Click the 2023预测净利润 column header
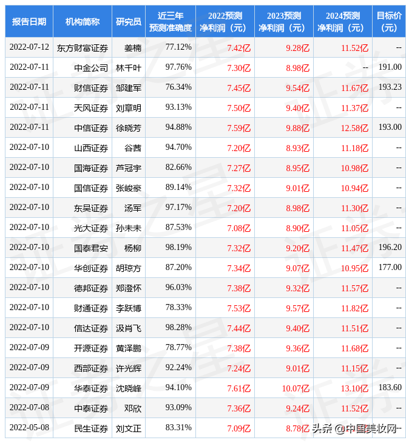406x443 pixels. 284,21
